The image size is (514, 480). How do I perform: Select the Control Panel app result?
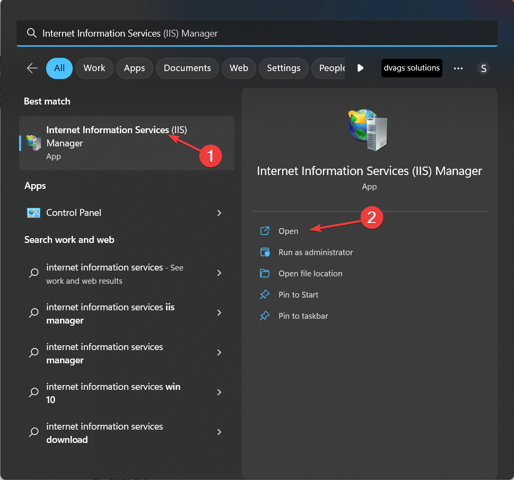pos(127,213)
